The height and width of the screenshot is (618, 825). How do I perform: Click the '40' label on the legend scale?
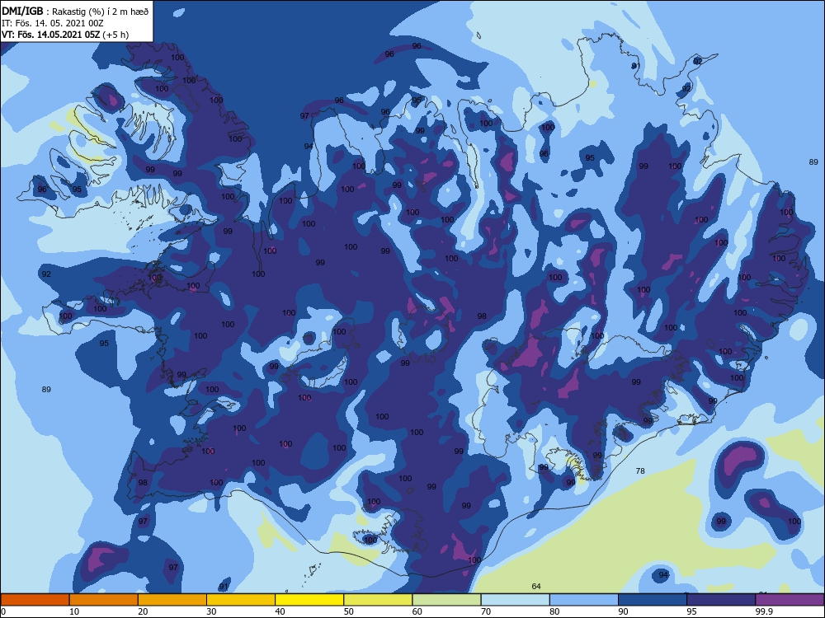coord(280,611)
